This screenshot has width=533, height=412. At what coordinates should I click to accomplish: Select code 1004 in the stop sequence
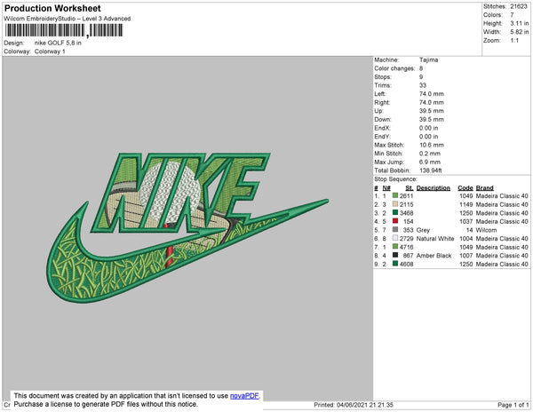(465, 239)
